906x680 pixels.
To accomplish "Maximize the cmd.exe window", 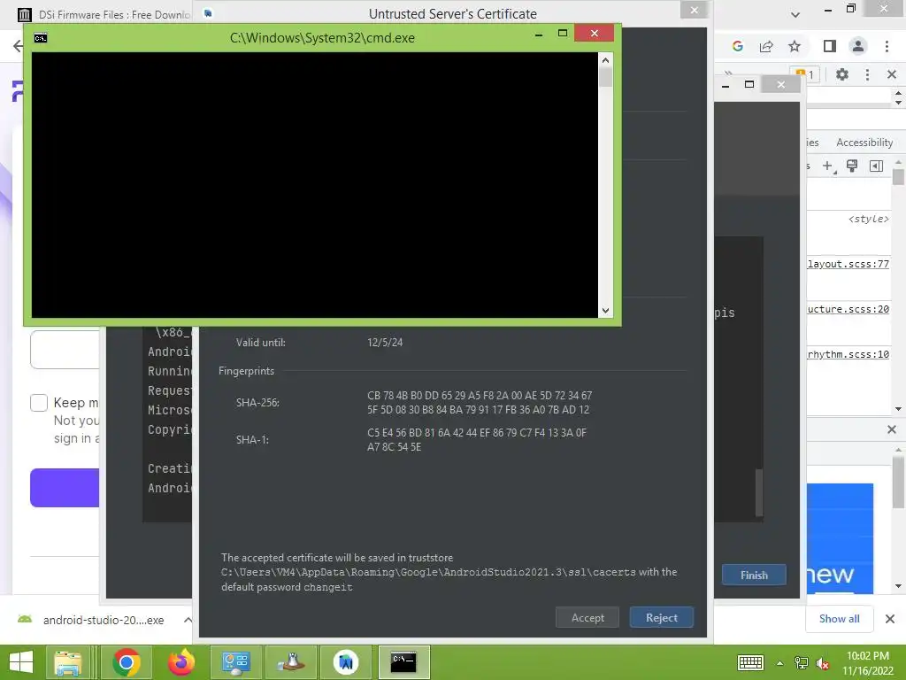I will click(562, 34).
